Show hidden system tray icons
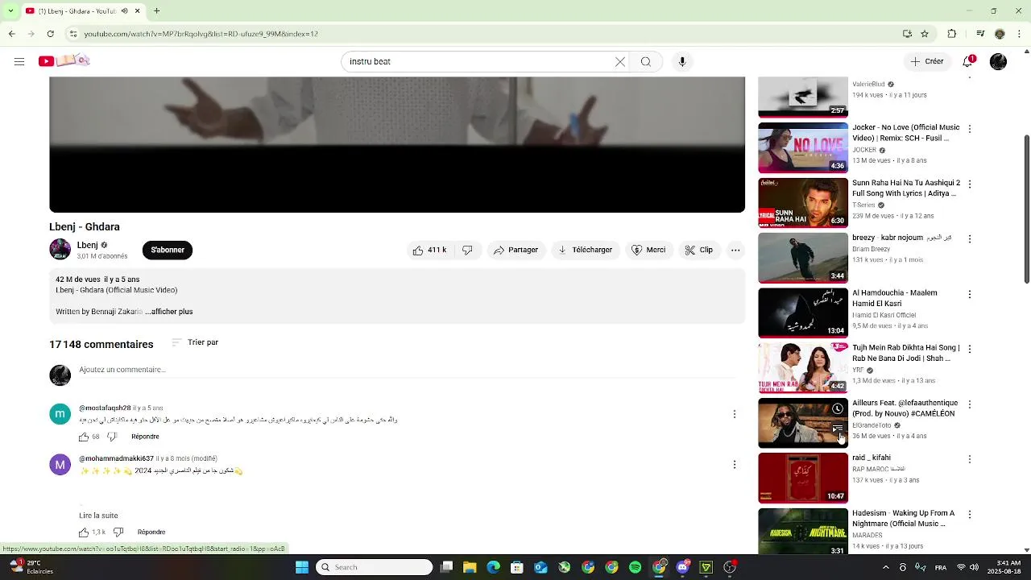This screenshot has height=580, width=1031. click(885, 567)
